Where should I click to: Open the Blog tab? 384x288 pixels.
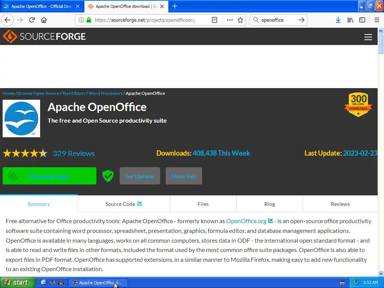pyautogui.click(x=270, y=204)
